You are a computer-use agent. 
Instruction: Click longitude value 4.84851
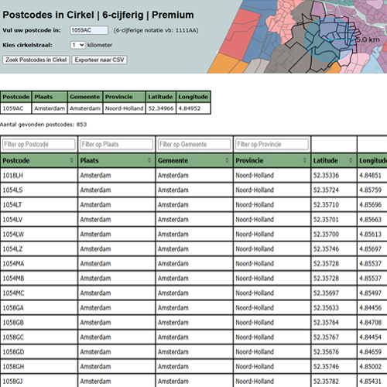click(x=371, y=176)
